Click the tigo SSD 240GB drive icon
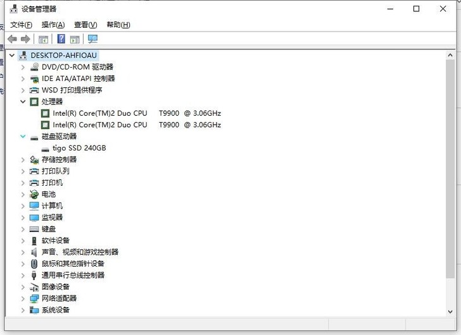Screen dimensions: 461x335 [46, 149]
